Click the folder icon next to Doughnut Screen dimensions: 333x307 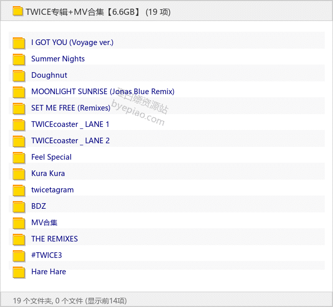tap(18, 76)
